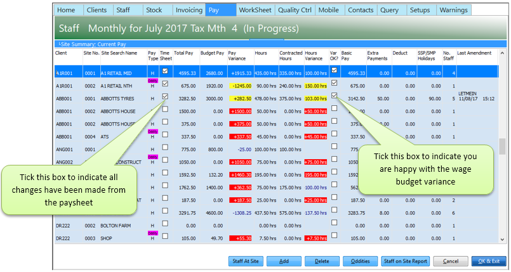This screenshot has height=272, width=511.
Task: Toggle Var OK checkbox for ABBOTTS TYRES
Action: [334, 95]
